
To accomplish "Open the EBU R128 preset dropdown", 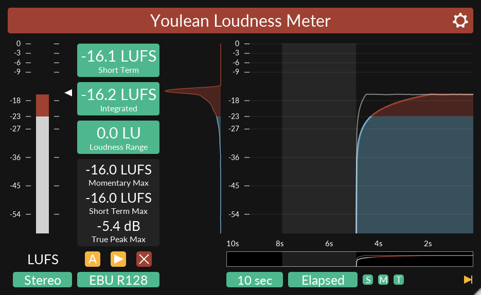I will tap(118, 280).
